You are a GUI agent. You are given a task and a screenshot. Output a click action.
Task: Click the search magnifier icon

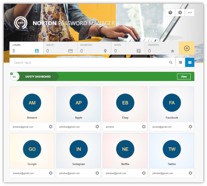tap(170, 63)
